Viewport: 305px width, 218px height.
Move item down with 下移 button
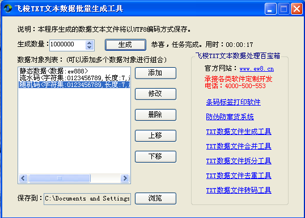coord(155,156)
